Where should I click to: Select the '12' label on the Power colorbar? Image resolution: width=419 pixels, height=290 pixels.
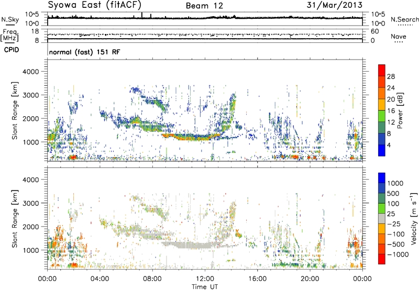pos(391,122)
